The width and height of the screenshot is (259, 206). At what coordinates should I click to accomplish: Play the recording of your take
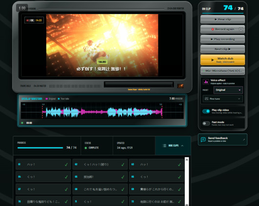click(222, 39)
